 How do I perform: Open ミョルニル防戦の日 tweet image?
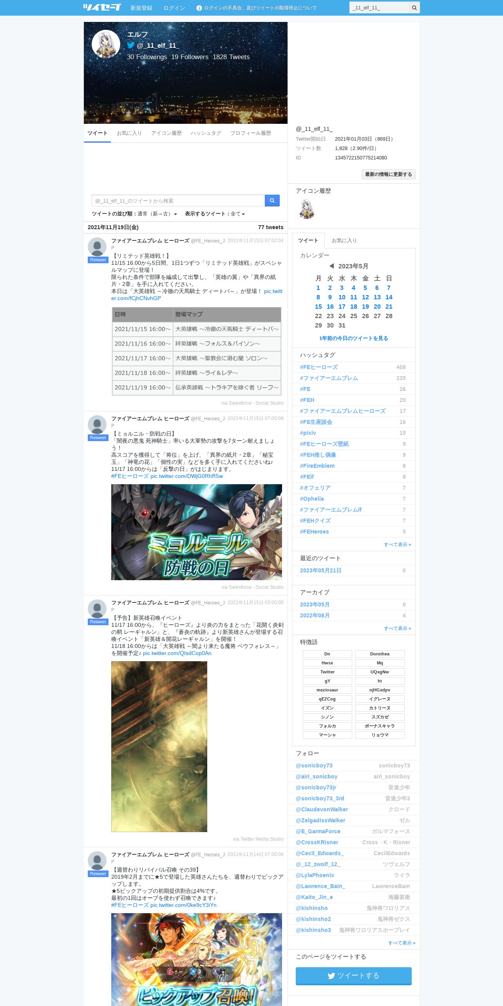click(197, 532)
